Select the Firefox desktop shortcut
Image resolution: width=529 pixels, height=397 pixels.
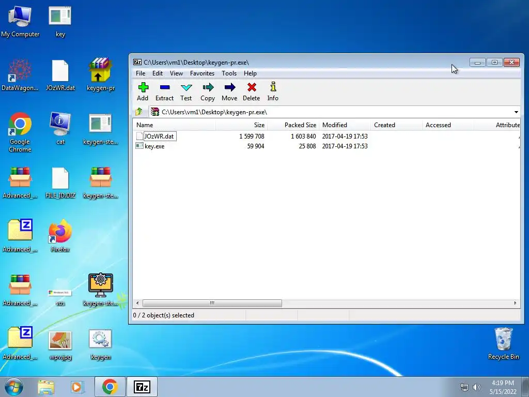pos(60,236)
